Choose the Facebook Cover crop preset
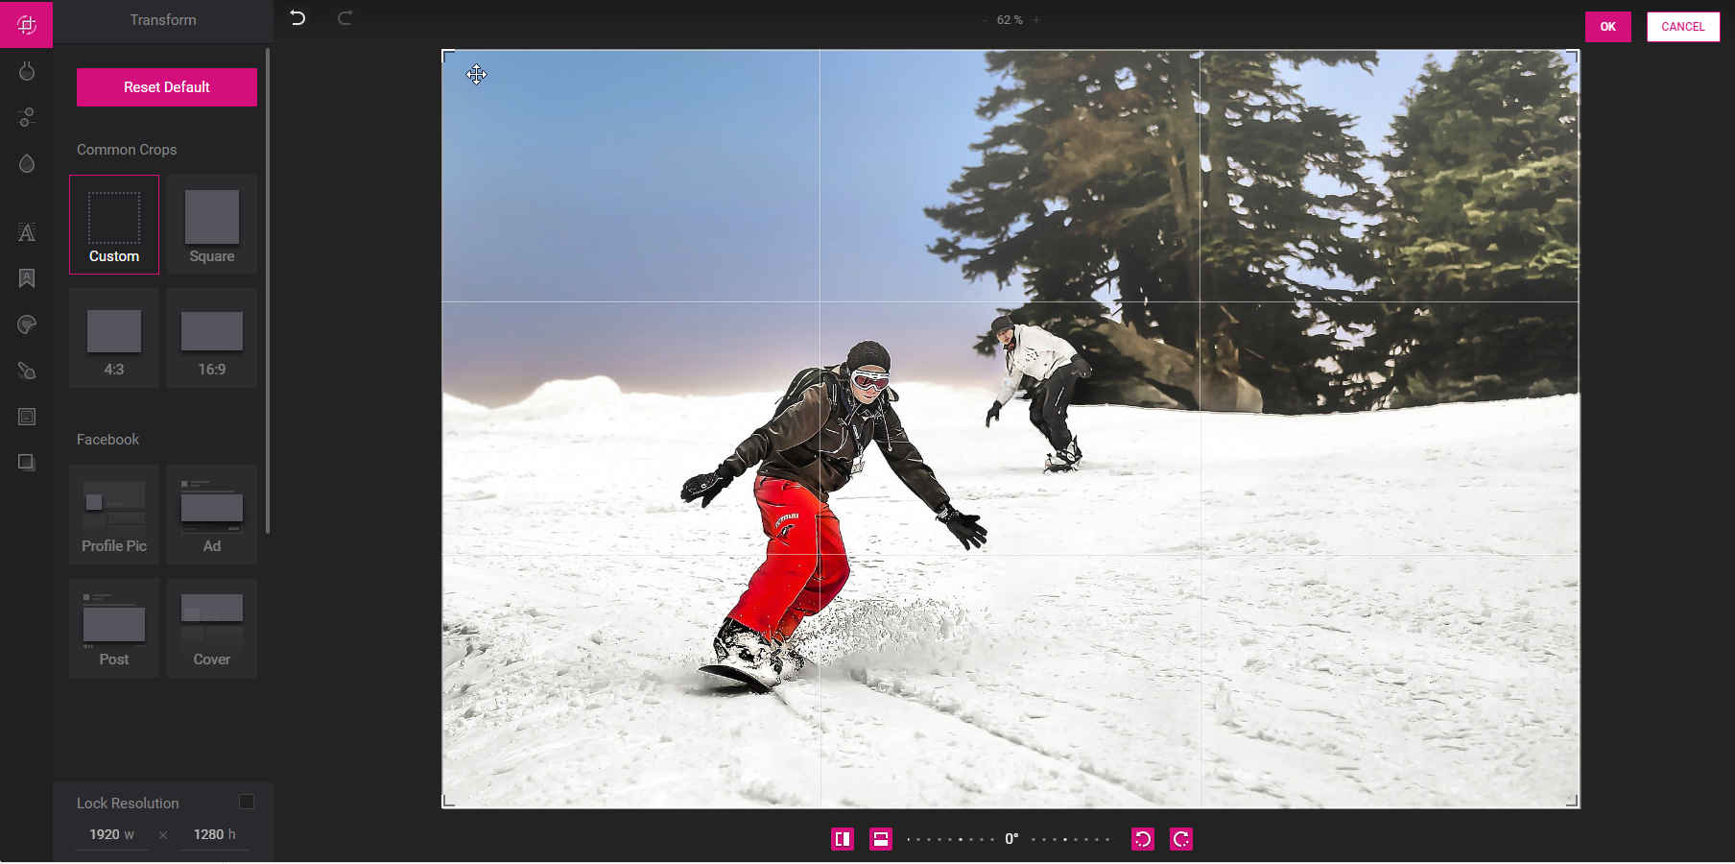Screen dimensions: 1735x864 (212, 628)
